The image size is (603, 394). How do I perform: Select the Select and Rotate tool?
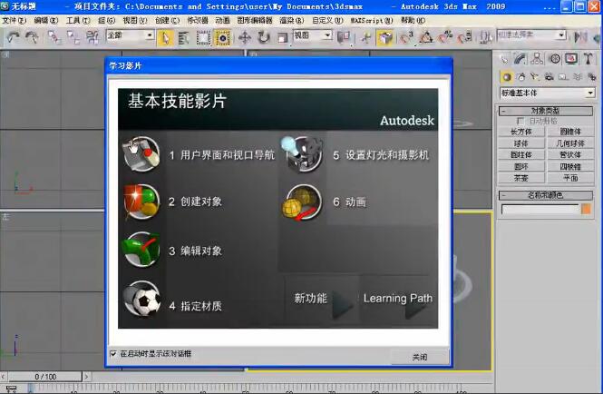pyautogui.click(x=264, y=38)
